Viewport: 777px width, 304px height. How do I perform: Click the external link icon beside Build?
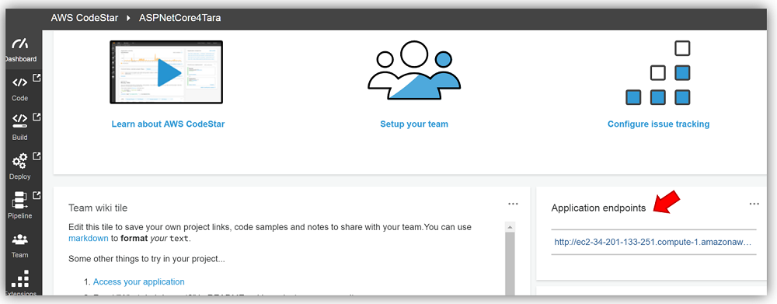tap(37, 117)
